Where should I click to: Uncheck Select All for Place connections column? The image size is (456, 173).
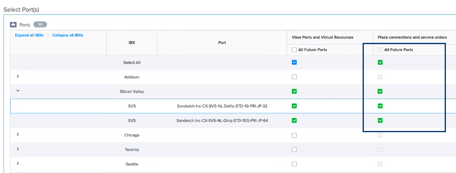coord(380,62)
